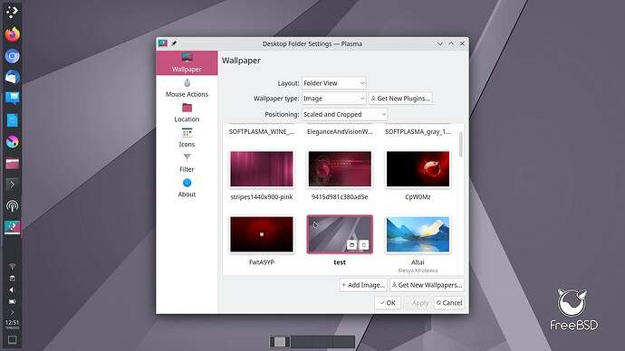Open the About page
The image size is (625, 351).
click(187, 188)
